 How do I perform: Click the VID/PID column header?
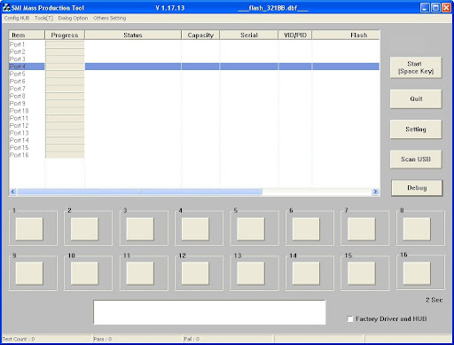(x=295, y=35)
